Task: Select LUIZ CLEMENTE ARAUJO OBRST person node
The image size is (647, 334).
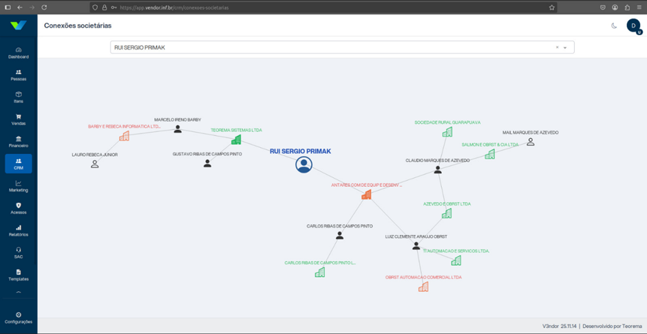Action: tap(416, 246)
